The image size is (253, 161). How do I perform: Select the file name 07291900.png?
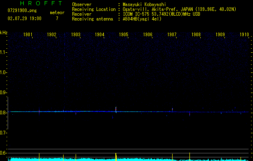22,10
